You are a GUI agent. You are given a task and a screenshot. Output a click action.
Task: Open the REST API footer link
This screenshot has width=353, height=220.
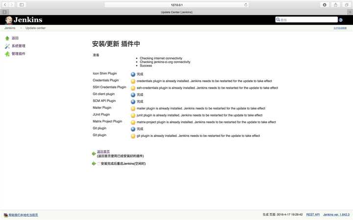click(x=313, y=215)
